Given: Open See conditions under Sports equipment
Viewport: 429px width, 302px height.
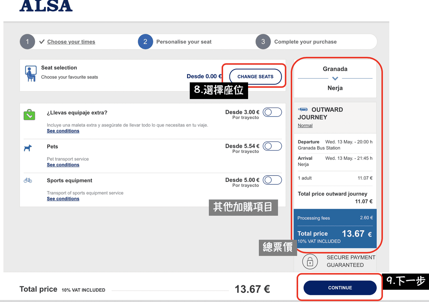Looking at the screenshot, I should (63, 199).
